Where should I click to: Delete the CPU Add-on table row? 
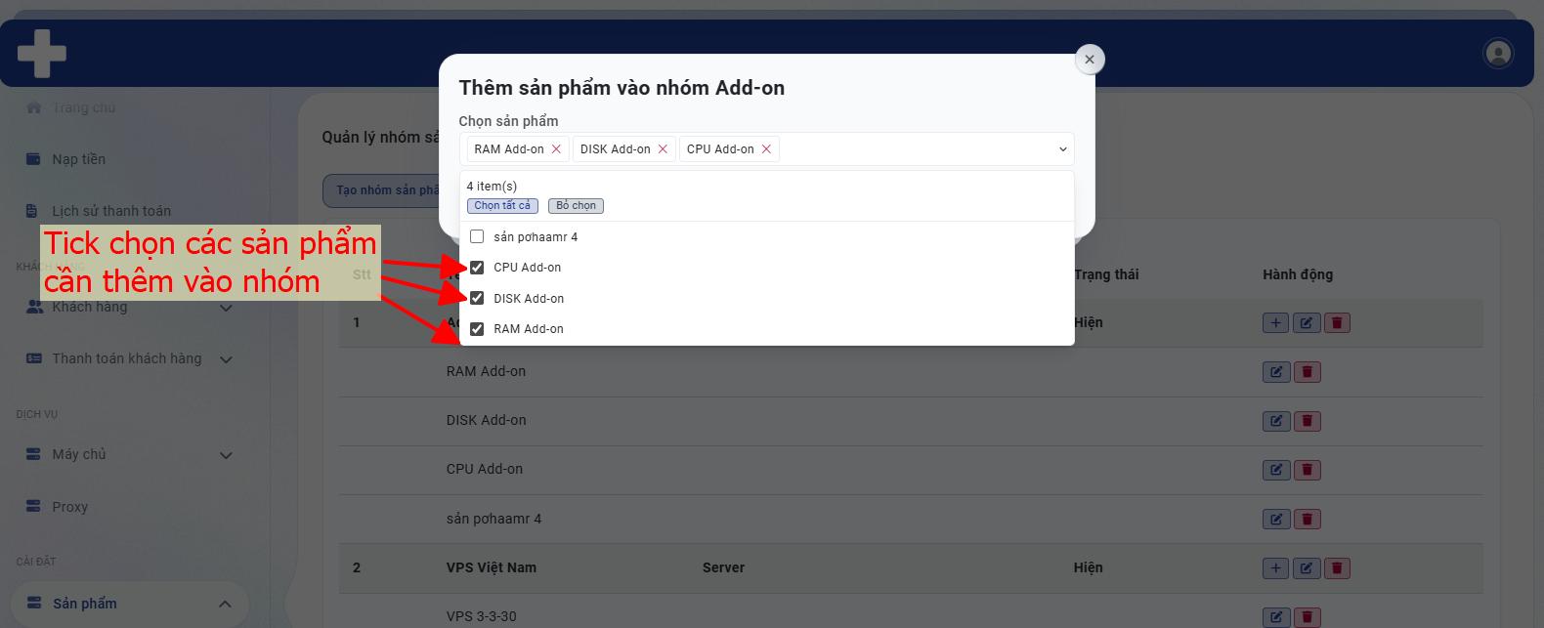(1308, 470)
